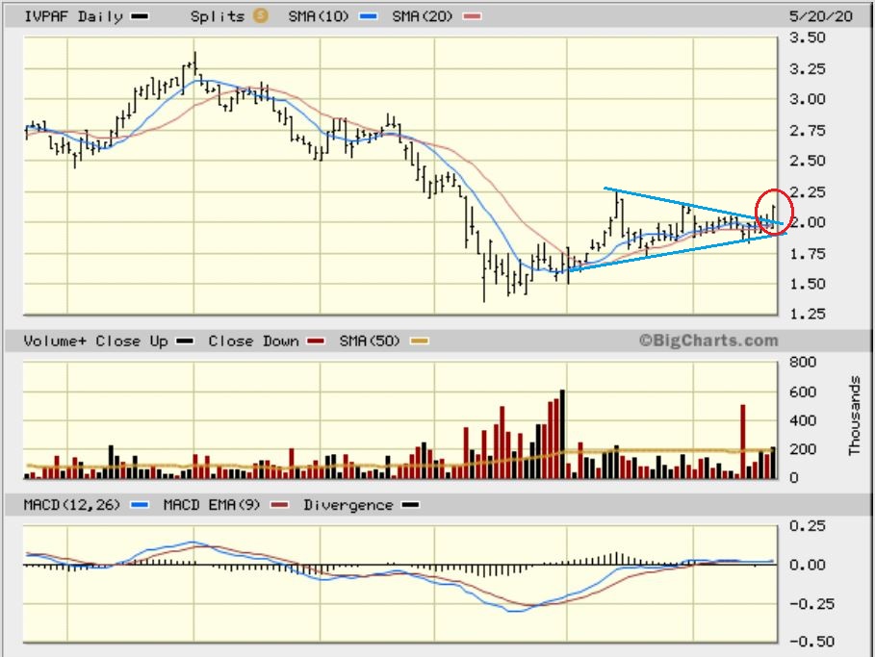Click the pink SMA(20) legend swatch
Viewport: 875px width, 657px height.
click(473, 17)
